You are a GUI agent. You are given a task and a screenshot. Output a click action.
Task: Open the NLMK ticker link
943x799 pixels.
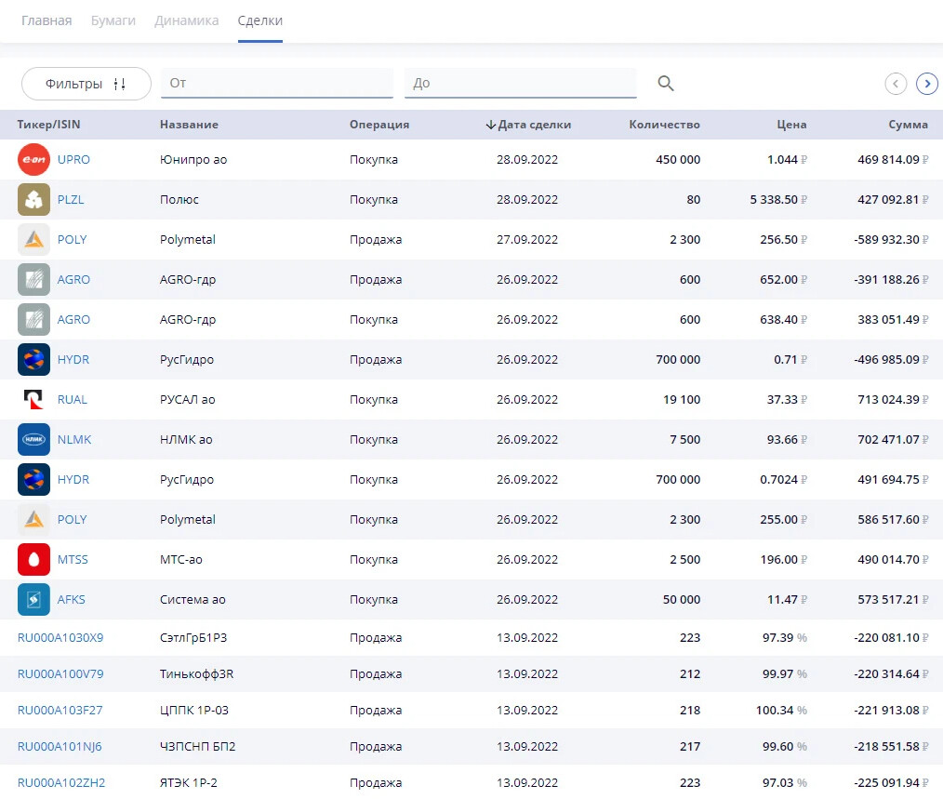tap(74, 440)
